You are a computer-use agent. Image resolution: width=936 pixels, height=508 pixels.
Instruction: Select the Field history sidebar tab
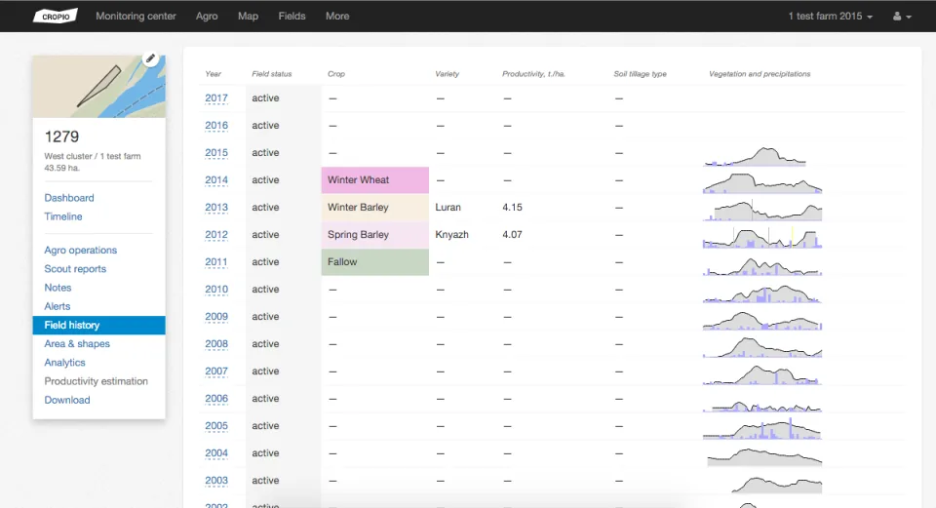[x=99, y=326]
